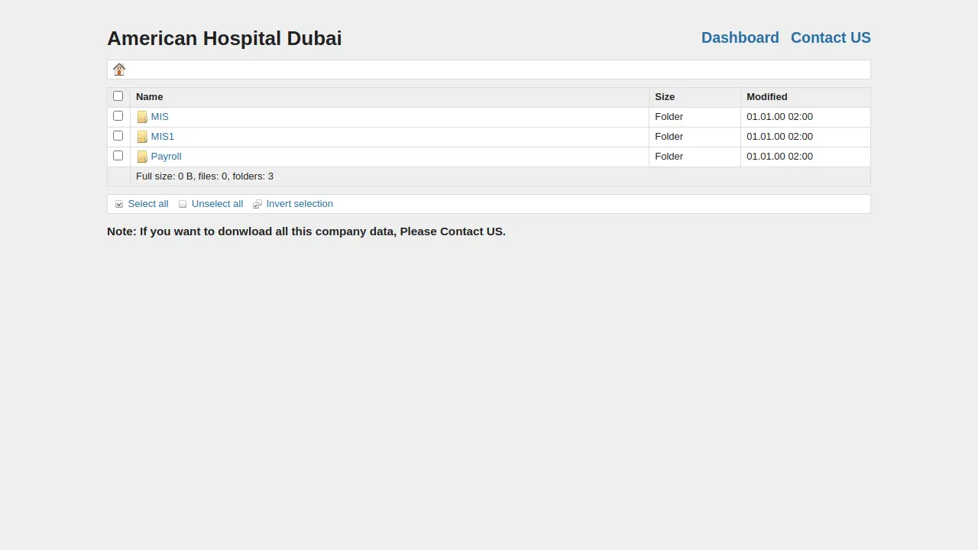Open the Payroll folder name link
The height and width of the screenshot is (550, 978).
[166, 157]
